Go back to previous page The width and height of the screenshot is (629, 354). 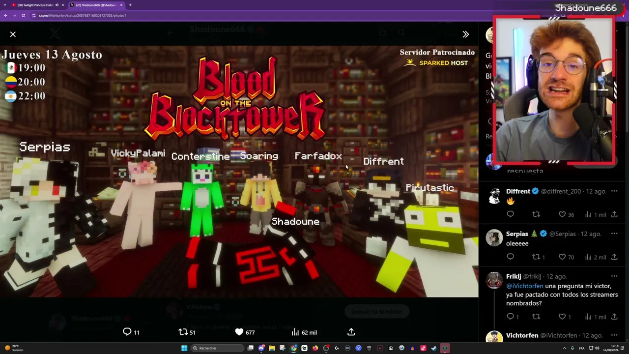point(5,15)
